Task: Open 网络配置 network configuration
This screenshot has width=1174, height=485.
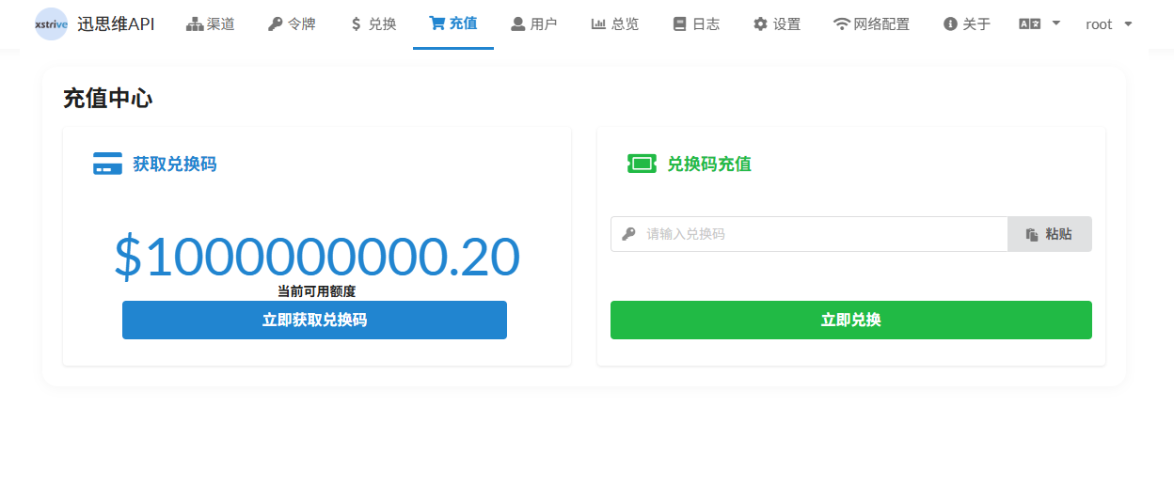Action: [872, 24]
